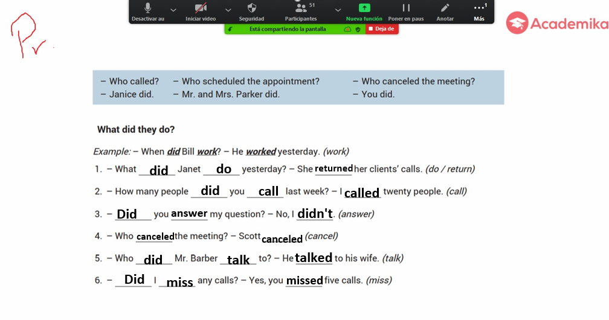The image size is (609, 320).
Task: Click the answer 'missed' in sentence 6
Action: tap(304, 280)
